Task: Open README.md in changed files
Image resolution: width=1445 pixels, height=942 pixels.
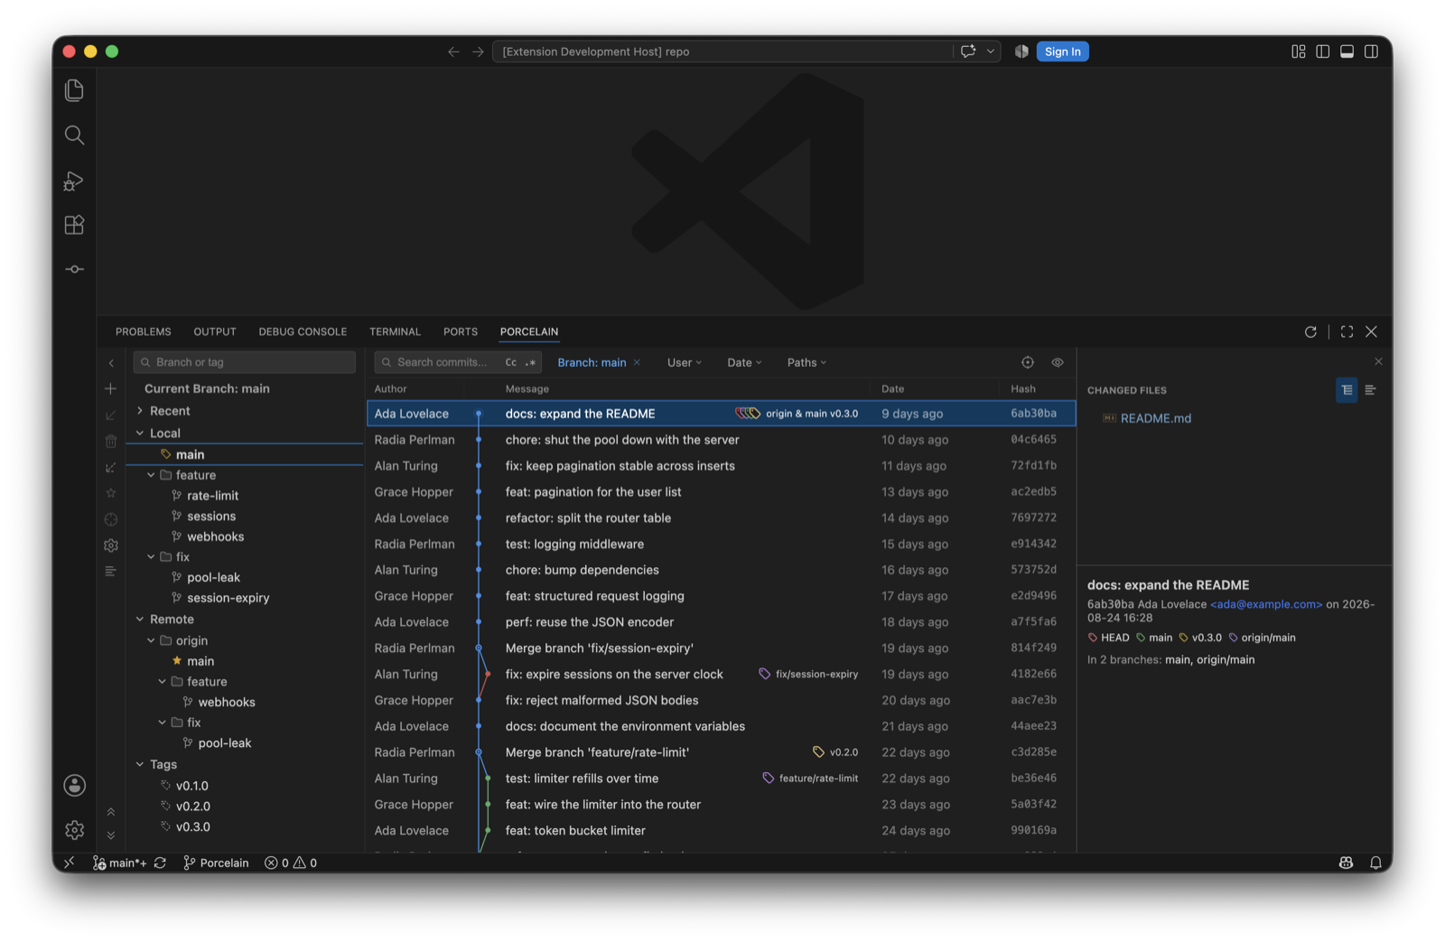Action: click(x=1155, y=418)
